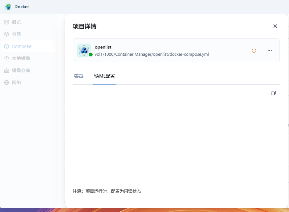This screenshot has height=212, width=289.
Task: Open 概览 in the sidebar
Action: 28,22
